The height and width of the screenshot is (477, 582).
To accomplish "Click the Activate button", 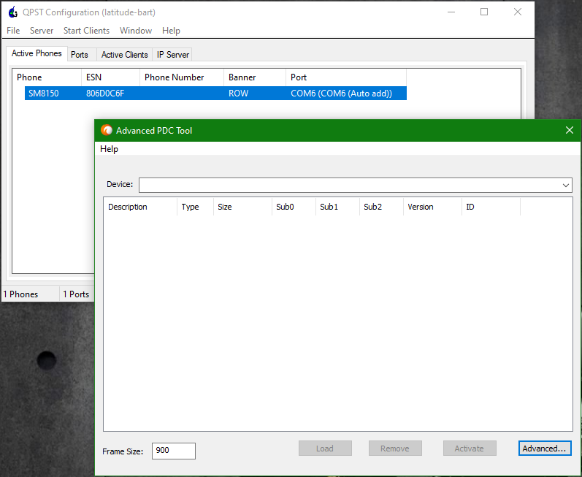I will [469, 449].
